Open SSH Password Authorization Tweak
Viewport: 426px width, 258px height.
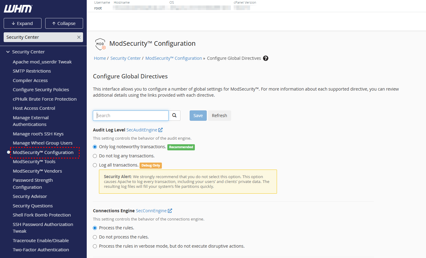(x=43, y=228)
